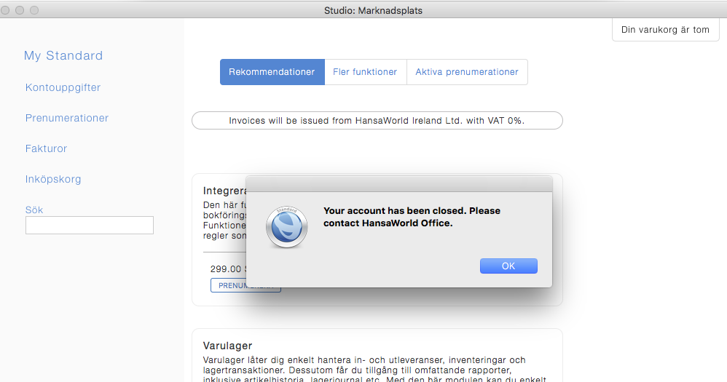This screenshot has height=382, width=727.
Task: Open the Kontouppgifter page in the sidebar
Action: [63, 87]
